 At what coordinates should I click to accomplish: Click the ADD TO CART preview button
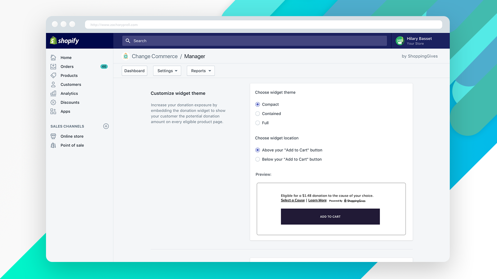(x=330, y=216)
